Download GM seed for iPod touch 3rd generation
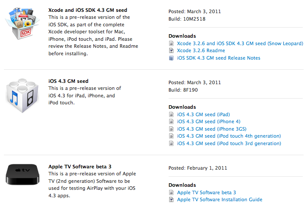This screenshot has height=210, width=308. click(x=229, y=143)
